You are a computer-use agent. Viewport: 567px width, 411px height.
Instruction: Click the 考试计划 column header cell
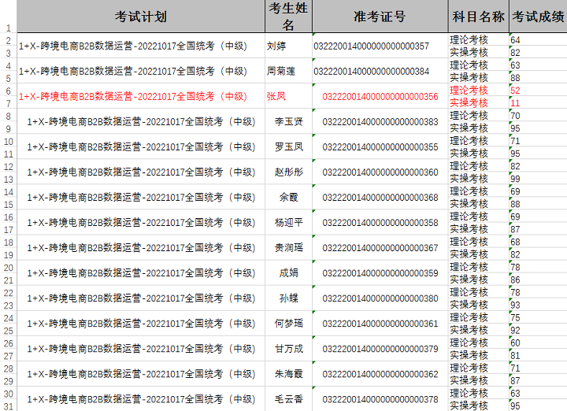click(140, 17)
